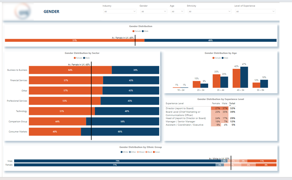Expand the Age filter dropdown

coord(177,11)
